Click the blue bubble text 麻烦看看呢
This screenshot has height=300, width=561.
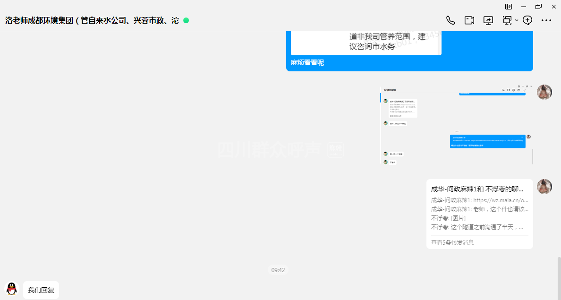(307, 63)
